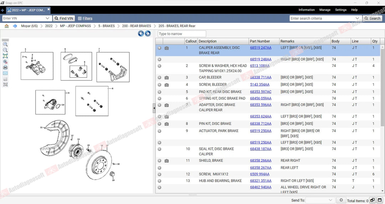Open part number link 68321 351AA

[x=261, y=181]
